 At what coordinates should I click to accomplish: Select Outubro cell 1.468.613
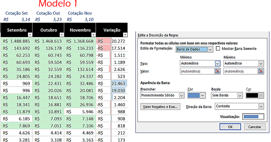click(48, 41)
